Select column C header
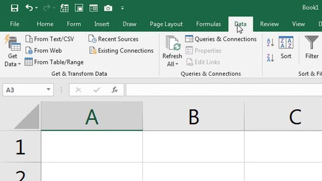 click(x=283, y=116)
